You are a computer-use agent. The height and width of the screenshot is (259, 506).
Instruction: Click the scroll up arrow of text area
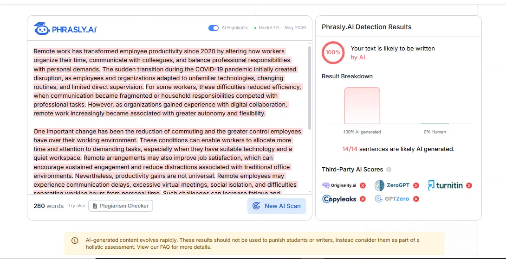310,43
